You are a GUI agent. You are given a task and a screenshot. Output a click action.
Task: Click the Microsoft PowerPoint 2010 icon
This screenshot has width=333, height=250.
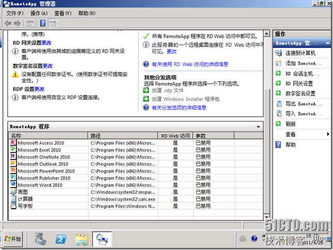tap(13, 170)
